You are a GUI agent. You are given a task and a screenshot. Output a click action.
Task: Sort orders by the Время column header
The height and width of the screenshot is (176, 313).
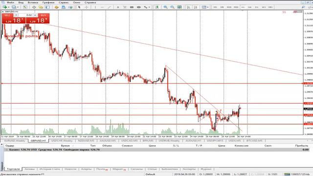pyautogui.click(x=65, y=146)
